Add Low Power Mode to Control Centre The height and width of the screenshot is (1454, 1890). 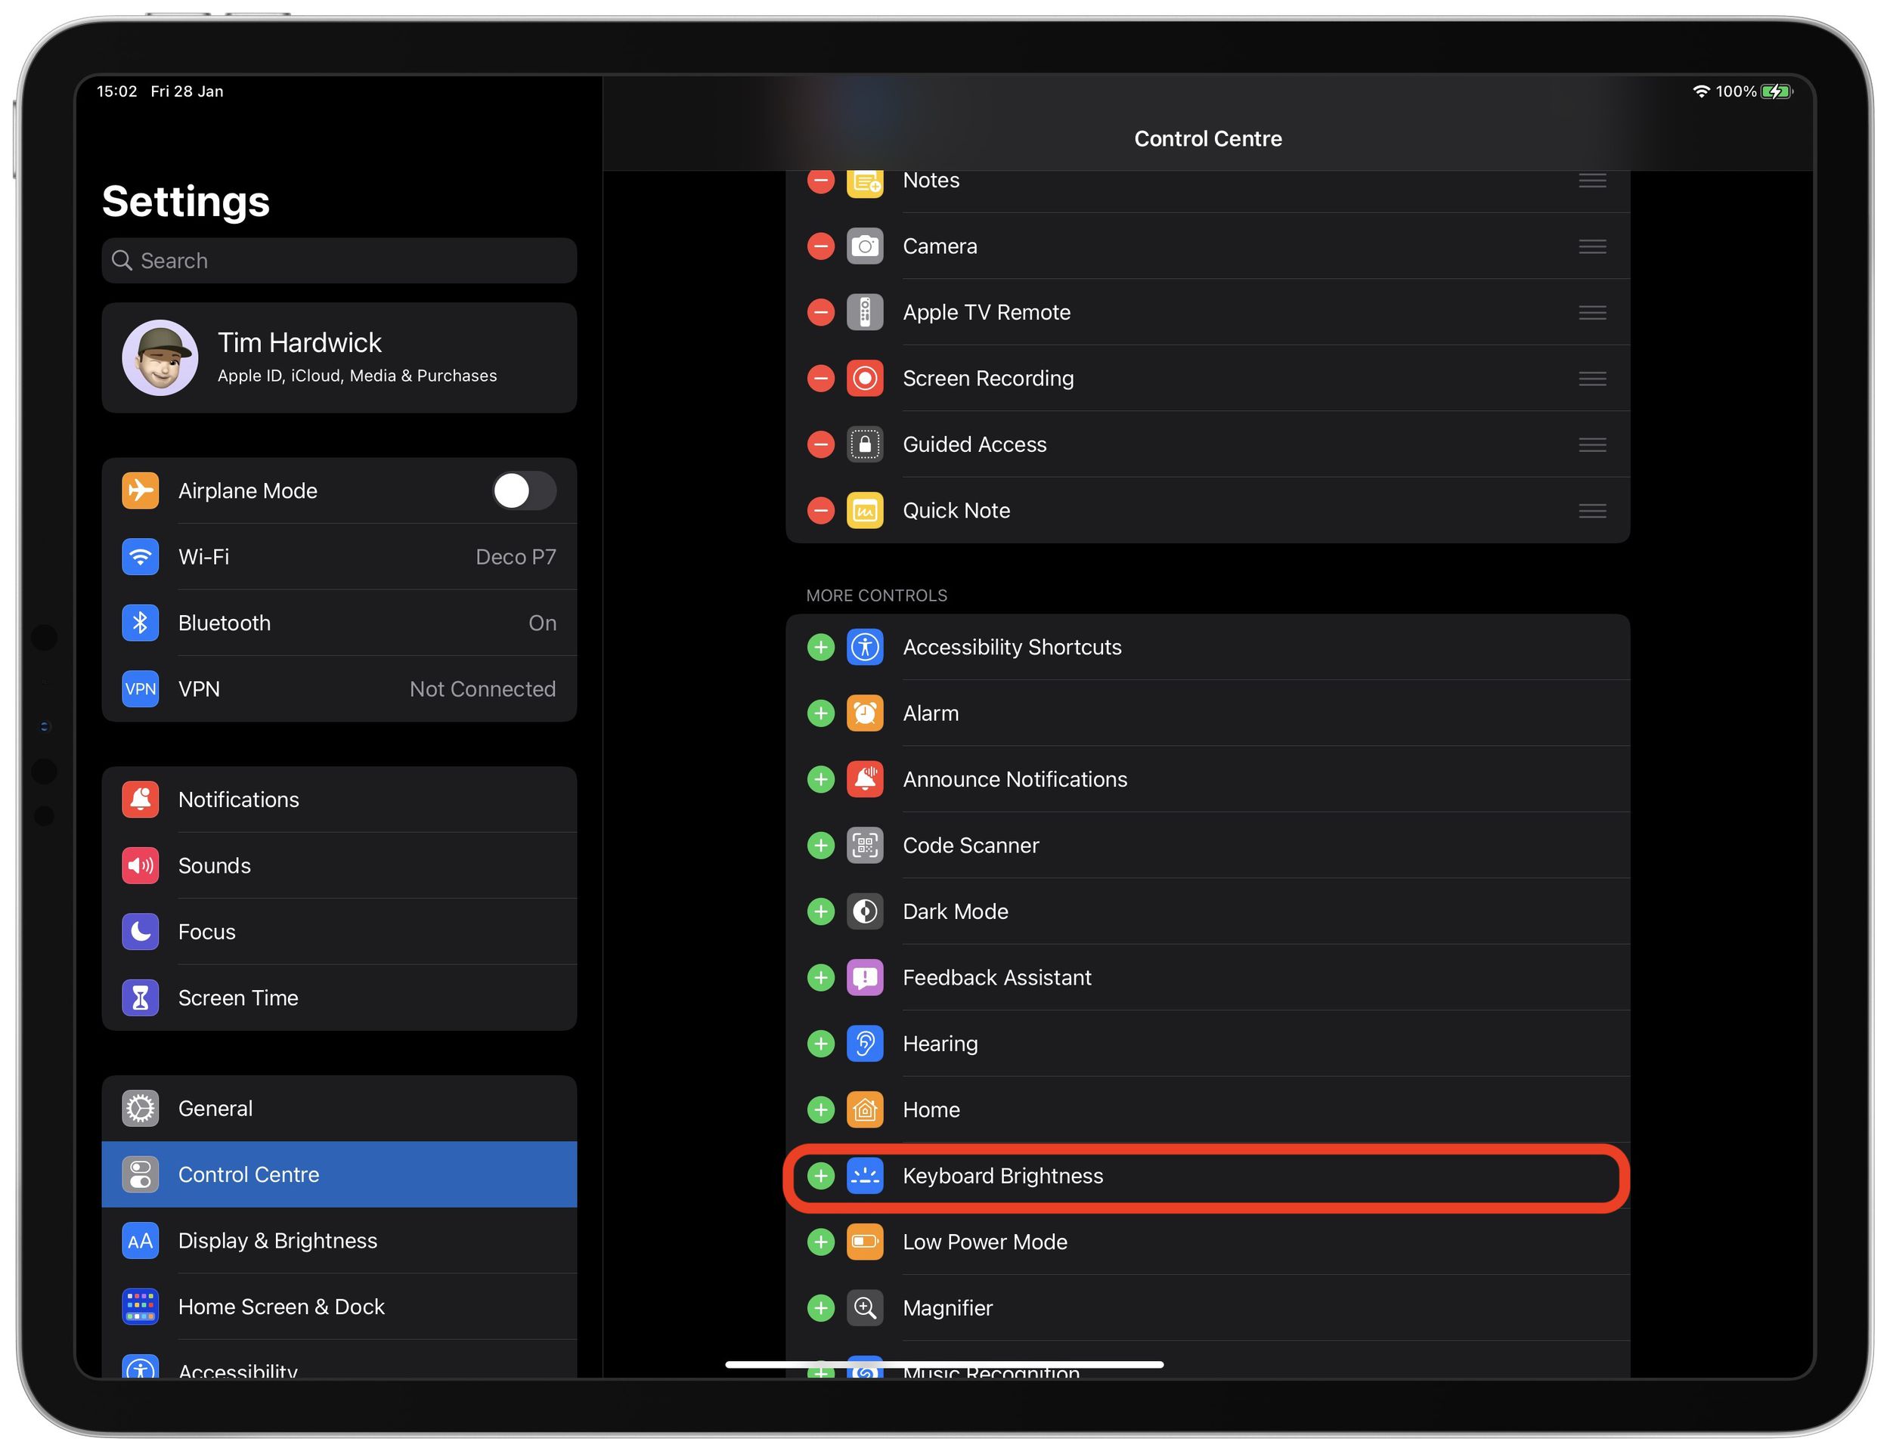click(x=820, y=1241)
